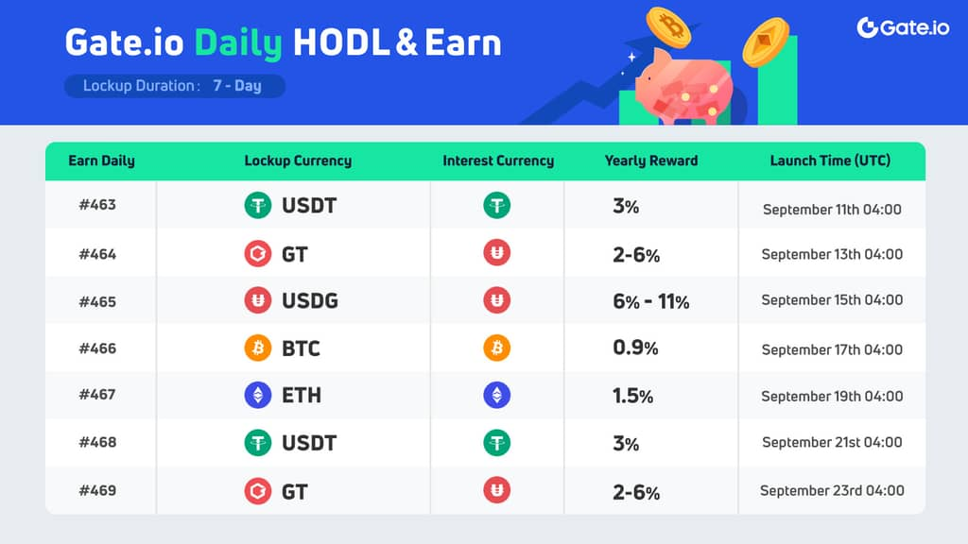This screenshot has width=968, height=544.
Task: Click the Gate.io logo in the banner
Action: click(903, 27)
